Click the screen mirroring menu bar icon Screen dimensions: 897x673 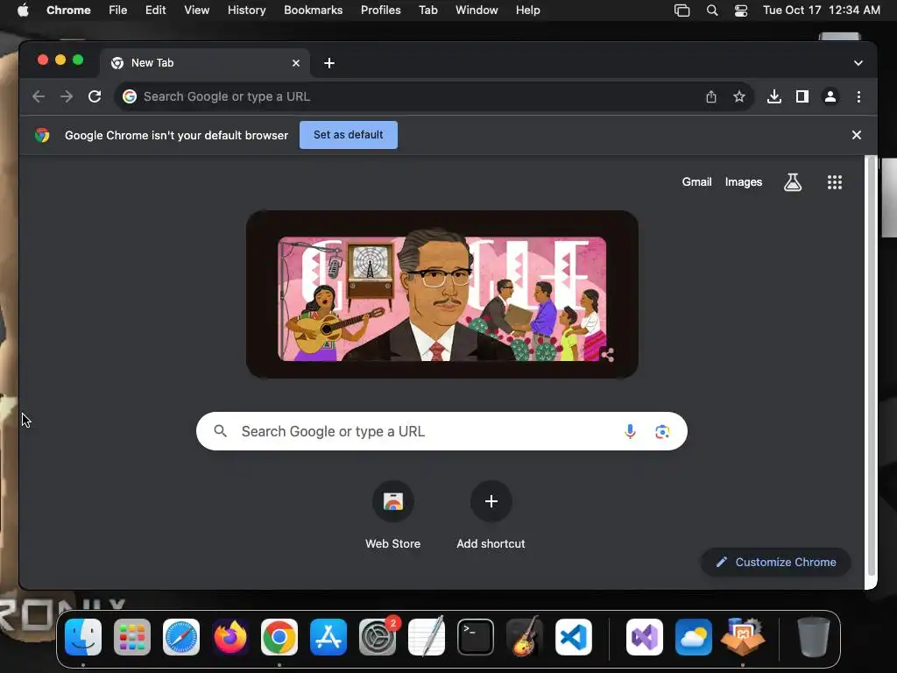pyautogui.click(x=682, y=11)
